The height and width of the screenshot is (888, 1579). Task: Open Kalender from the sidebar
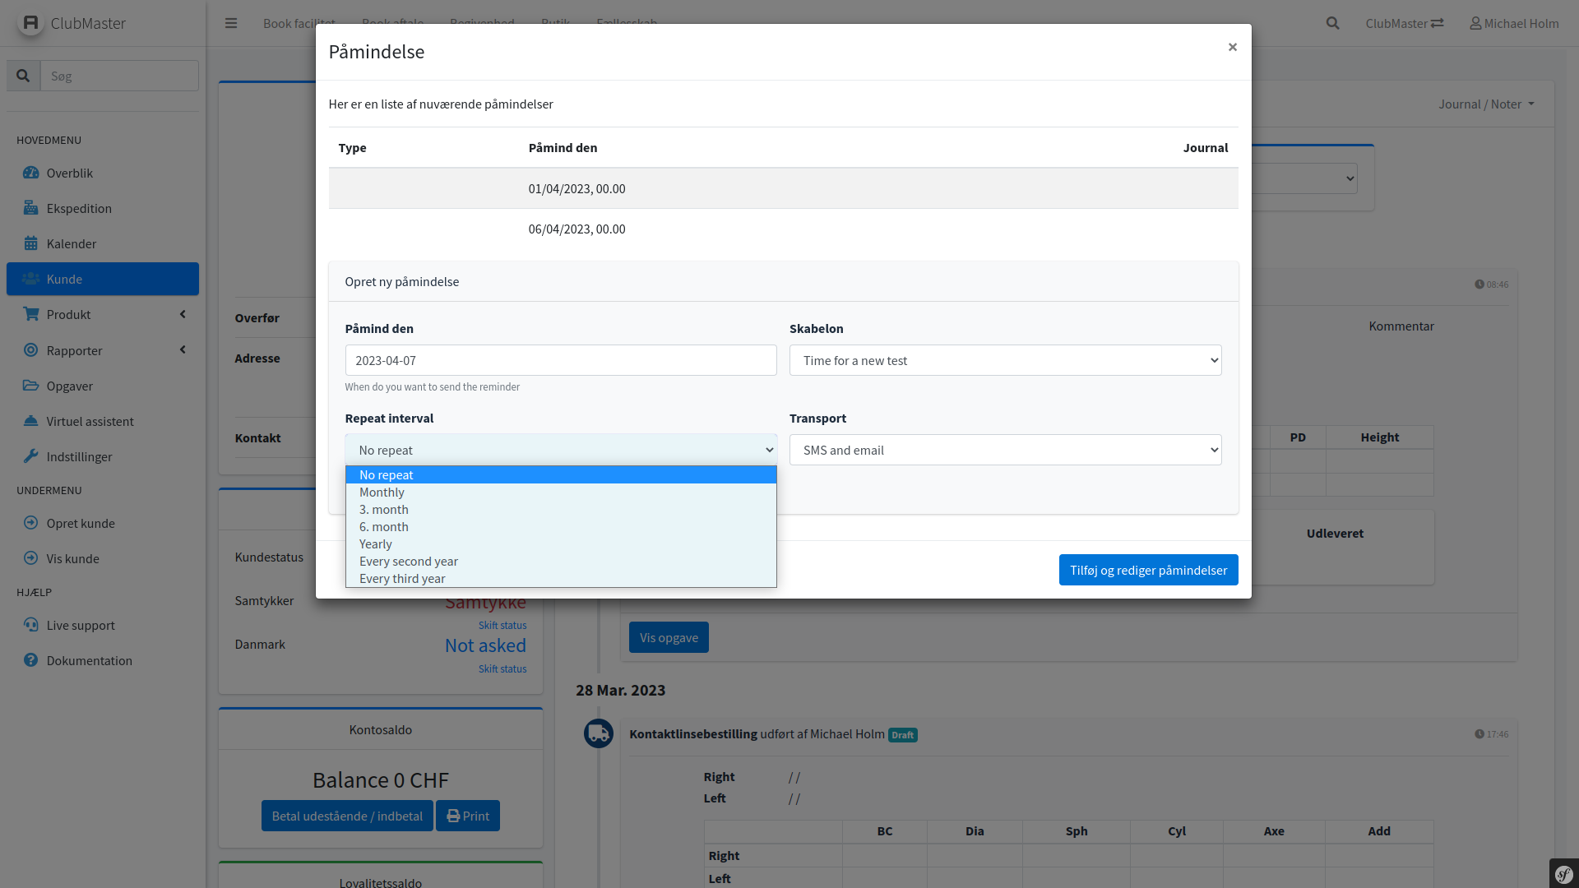tap(72, 243)
